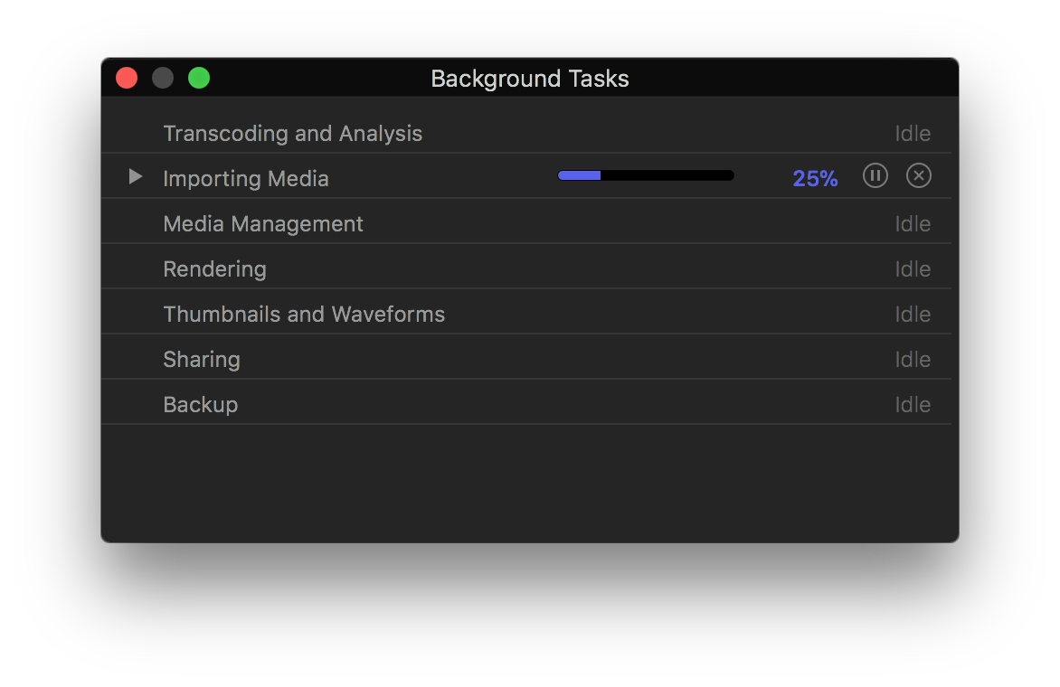1060x687 pixels.
Task: Click the Idle status beside Media Management
Action: pyautogui.click(x=913, y=224)
